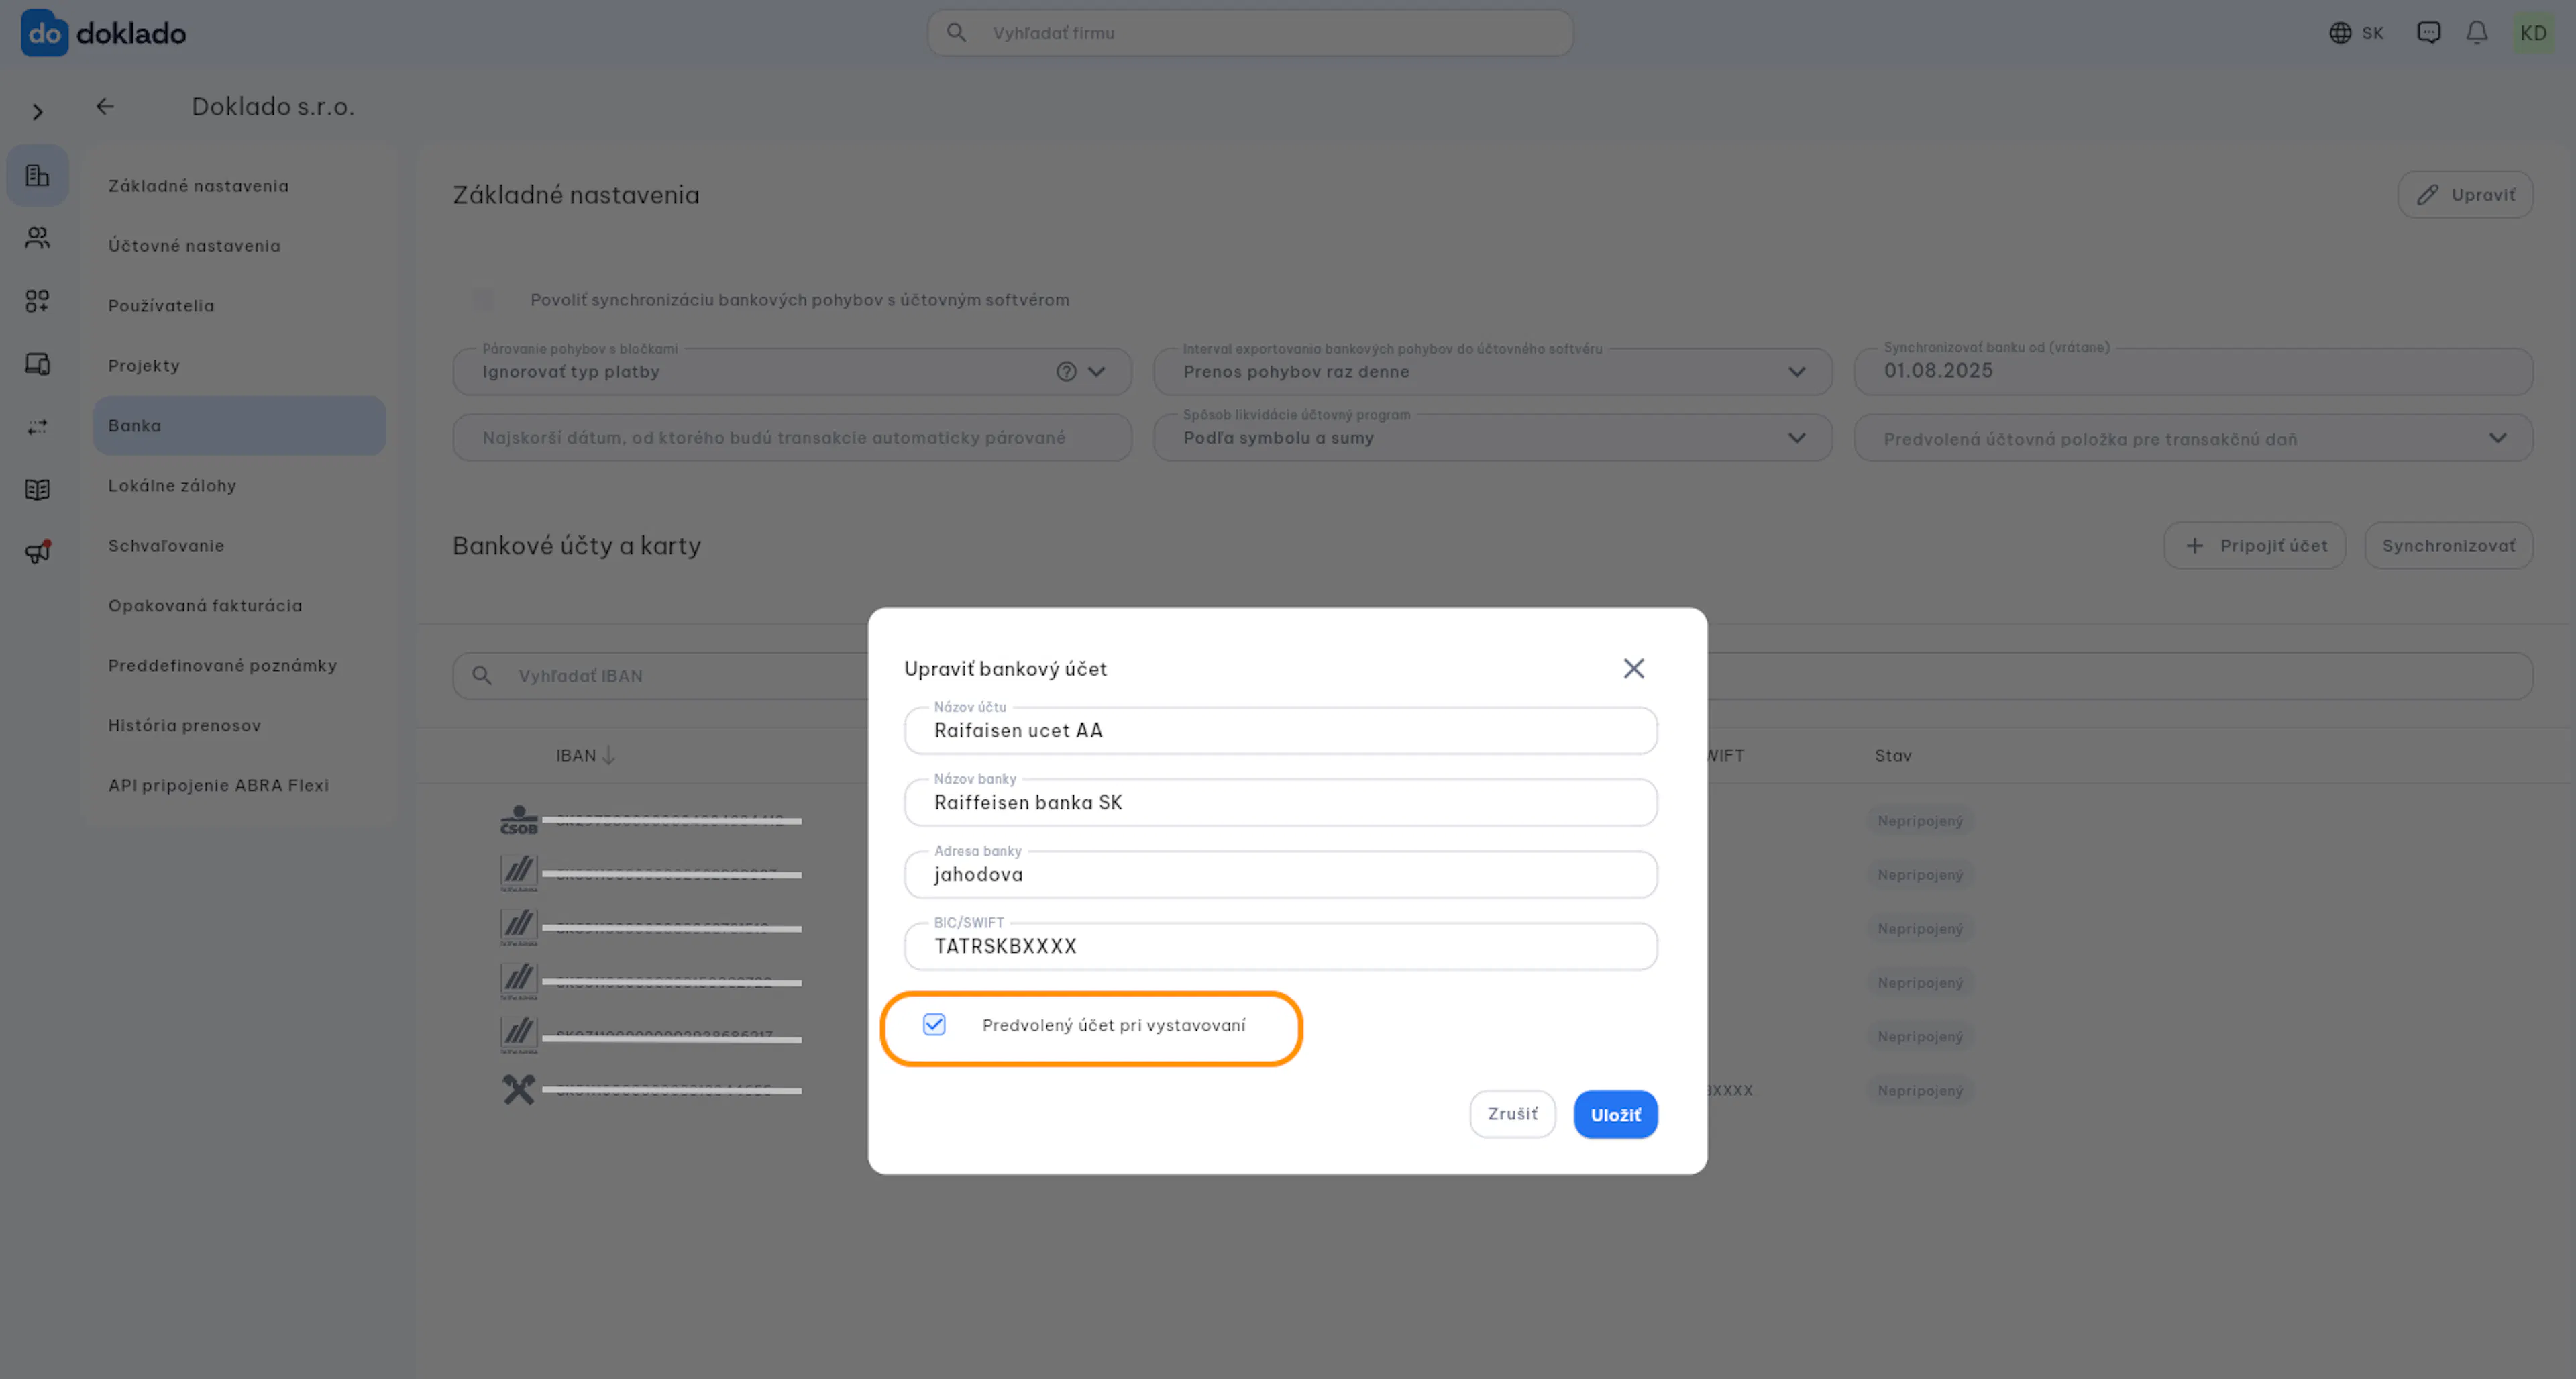This screenshot has height=1379, width=2576.
Task: Click Nepripojený status in Raiffeisen row
Action: 1920,1091
